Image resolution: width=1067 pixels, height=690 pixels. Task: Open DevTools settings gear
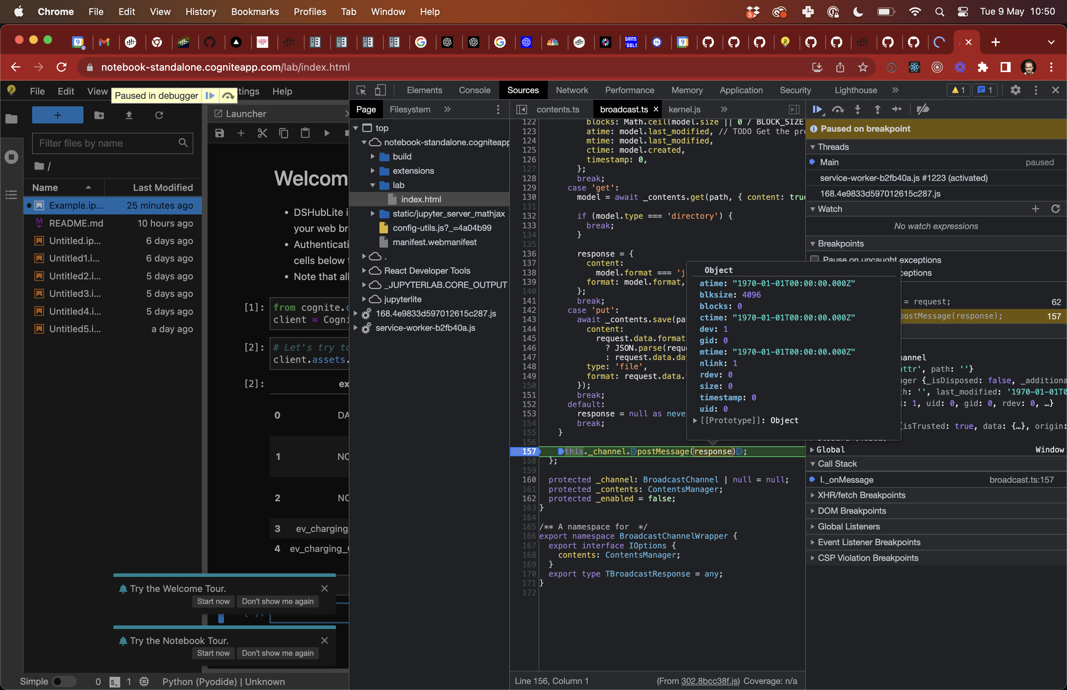1015,90
